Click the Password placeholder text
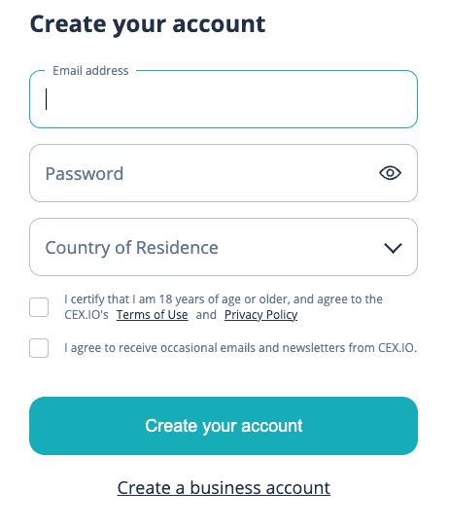This screenshot has width=449, height=527. (85, 174)
